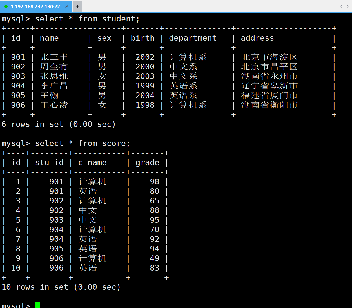352x308 pixels.
Task: Click grade value 49
Action: click(x=155, y=258)
